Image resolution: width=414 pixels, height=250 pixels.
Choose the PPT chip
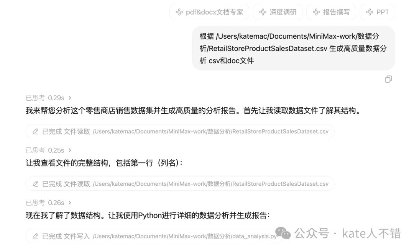click(x=378, y=12)
